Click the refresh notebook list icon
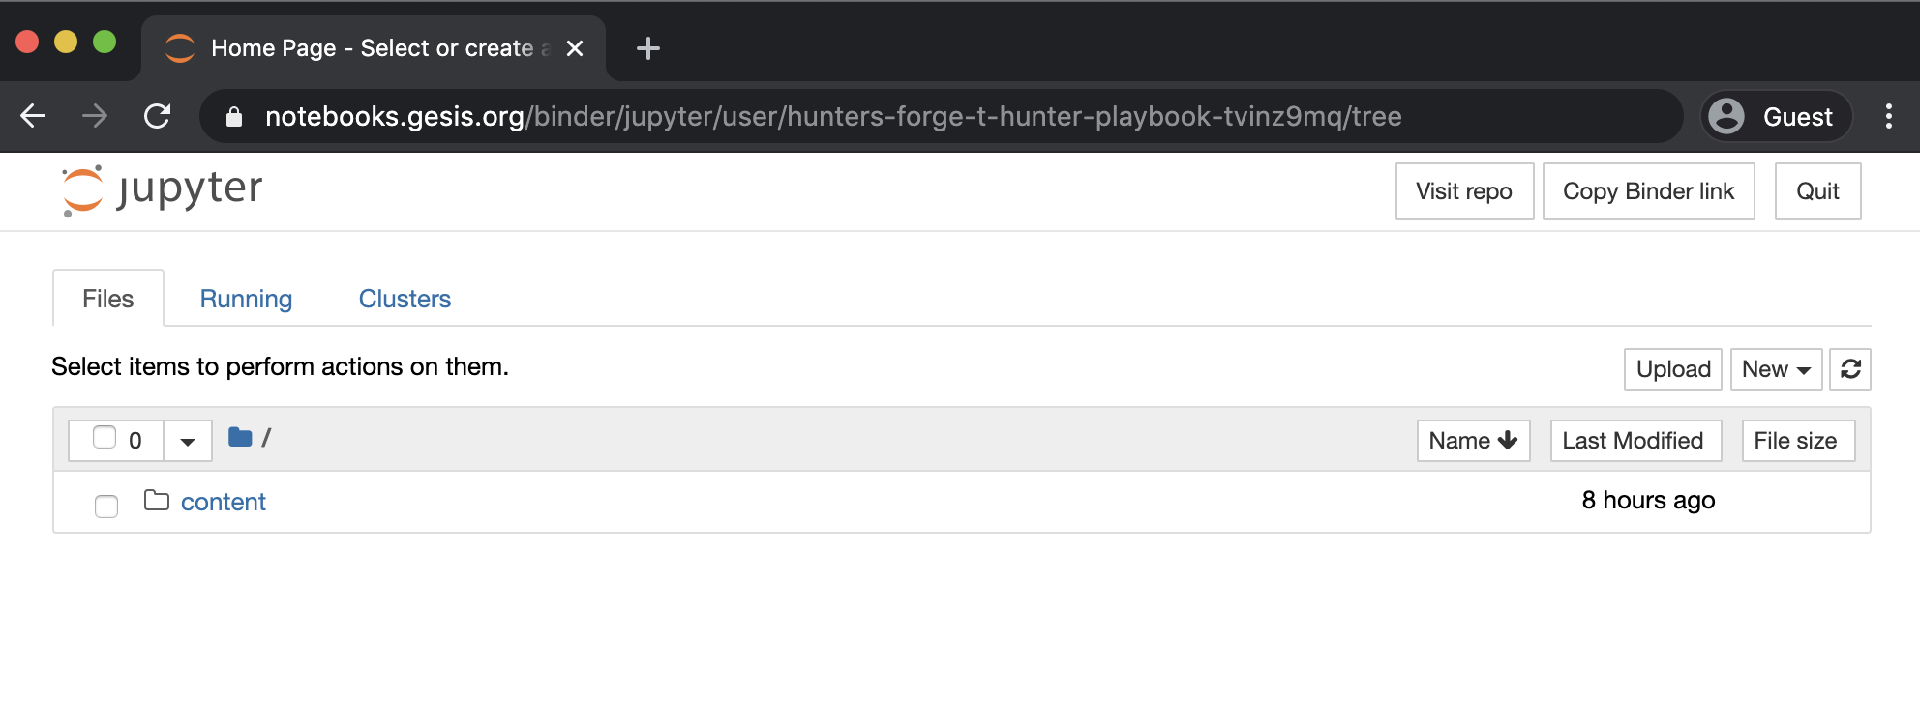 (x=1850, y=369)
